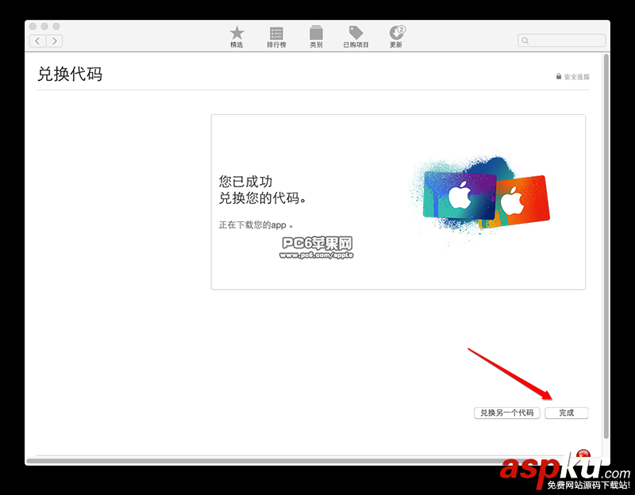
Task: Click the App Store search field
Action: pos(561,40)
